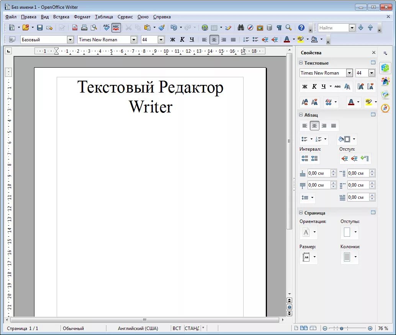Run the Spelling and Grammar check icon
396x335 pixels.
106,28
